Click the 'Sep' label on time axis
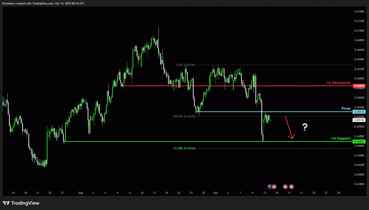369x210 pixels. pos(80,193)
